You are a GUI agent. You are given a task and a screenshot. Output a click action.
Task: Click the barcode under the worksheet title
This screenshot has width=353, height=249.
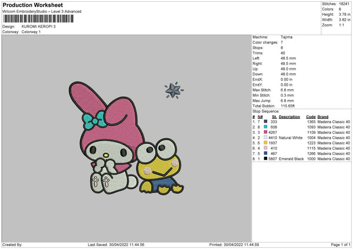38,19
